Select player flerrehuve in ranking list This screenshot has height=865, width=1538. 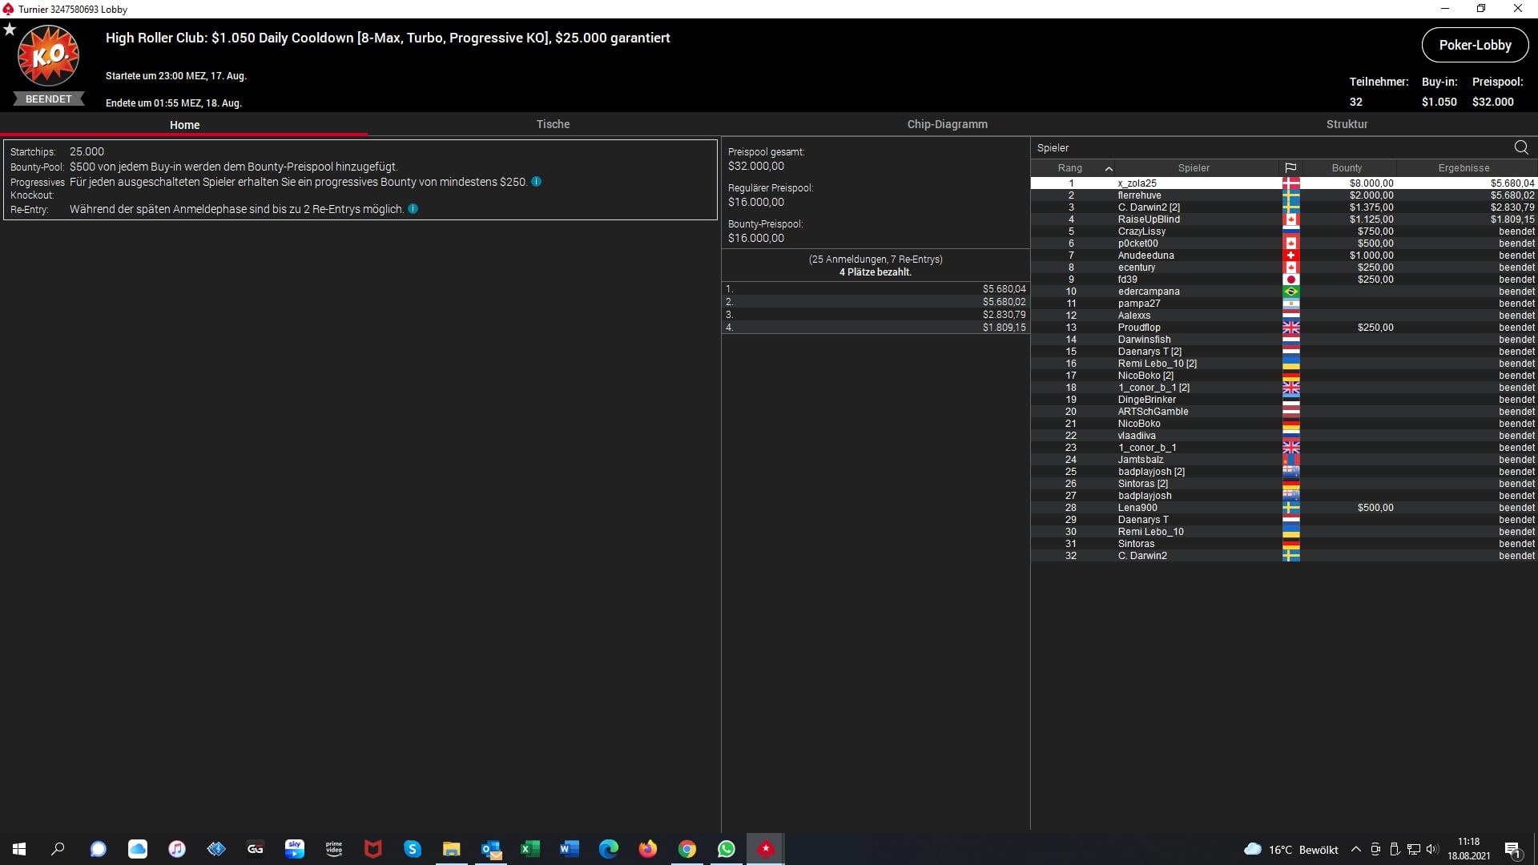(1139, 195)
